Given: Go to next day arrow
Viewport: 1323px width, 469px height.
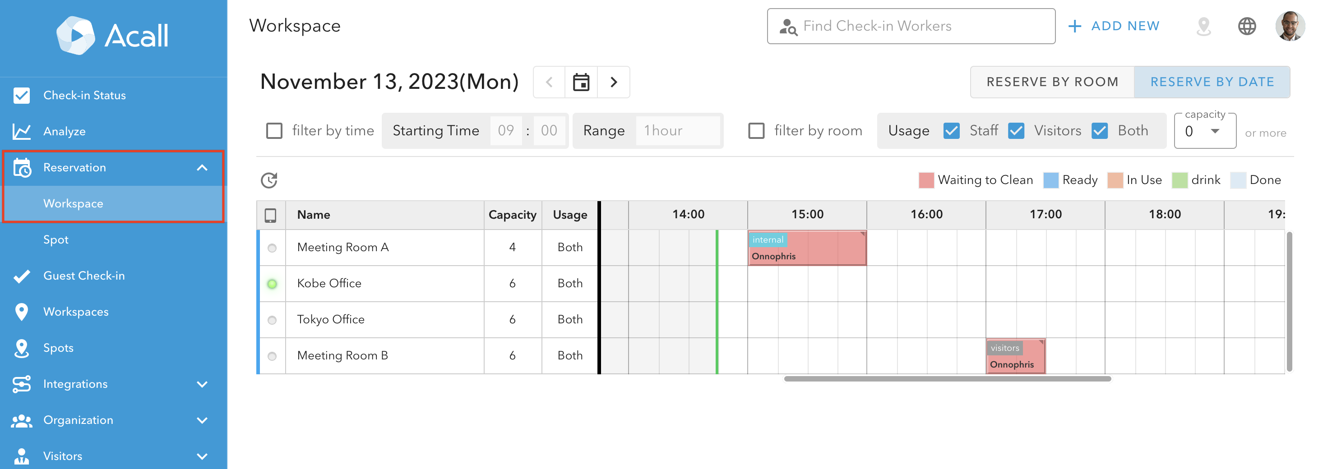Looking at the screenshot, I should (614, 82).
